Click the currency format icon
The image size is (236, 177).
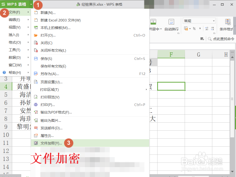point(186,29)
